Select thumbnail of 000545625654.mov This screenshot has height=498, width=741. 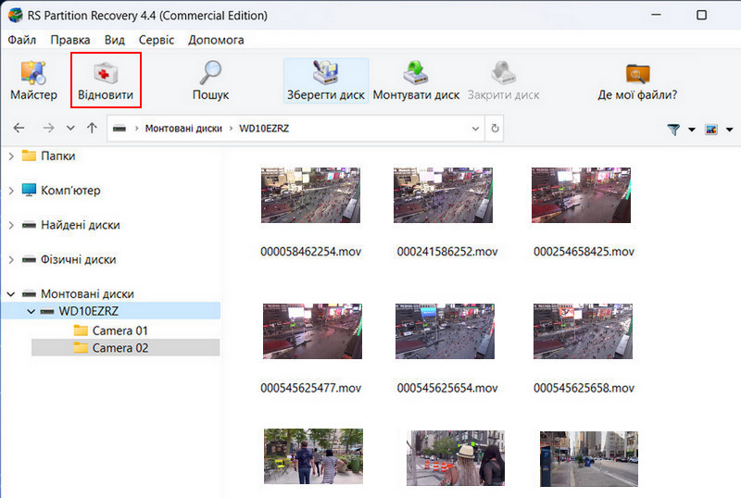click(x=445, y=331)
